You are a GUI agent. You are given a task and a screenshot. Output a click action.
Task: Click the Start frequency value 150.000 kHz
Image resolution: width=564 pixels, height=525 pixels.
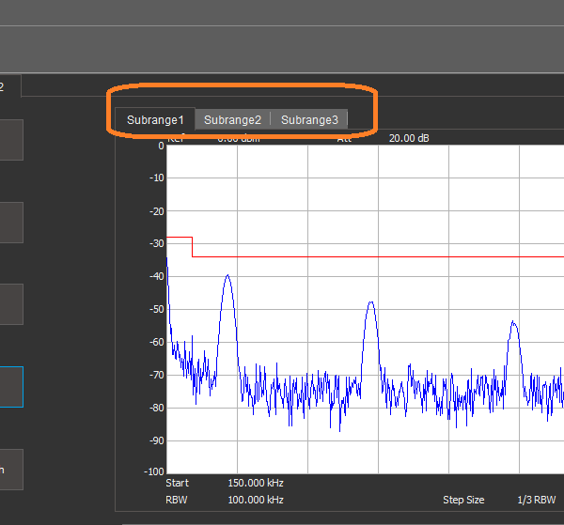tap(256, 483)
